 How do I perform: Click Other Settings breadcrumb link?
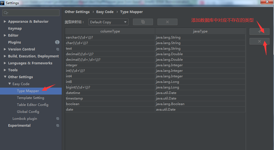77,12
